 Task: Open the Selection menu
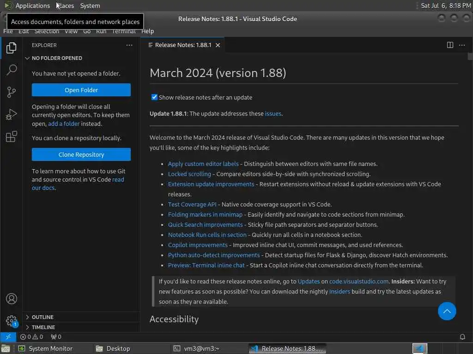tap(47, 31)
